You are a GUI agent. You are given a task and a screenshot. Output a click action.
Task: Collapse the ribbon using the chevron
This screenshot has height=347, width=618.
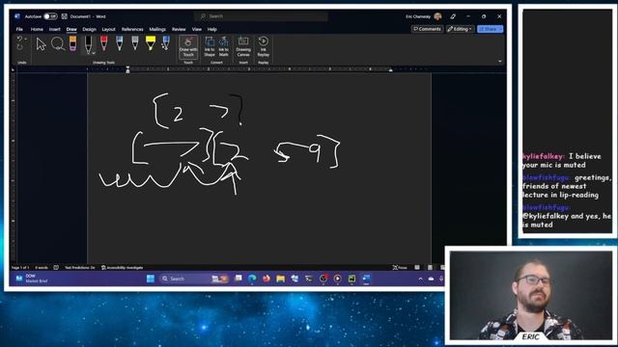[500, 62]
